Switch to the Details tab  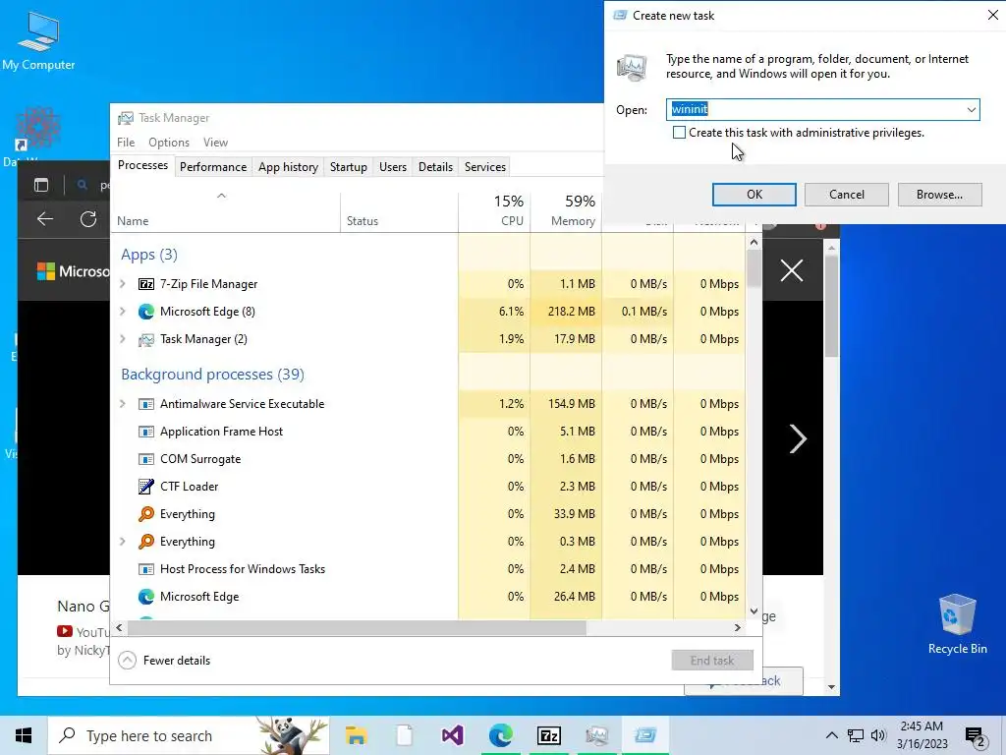pos(435,167)
